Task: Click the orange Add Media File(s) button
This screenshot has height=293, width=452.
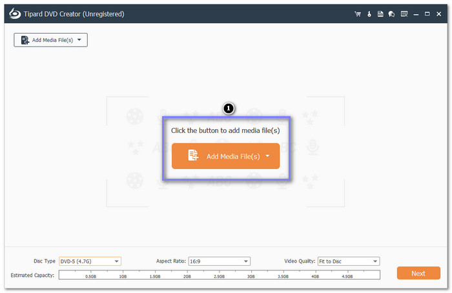Action: pyautogui.click(x=226, y=156)
